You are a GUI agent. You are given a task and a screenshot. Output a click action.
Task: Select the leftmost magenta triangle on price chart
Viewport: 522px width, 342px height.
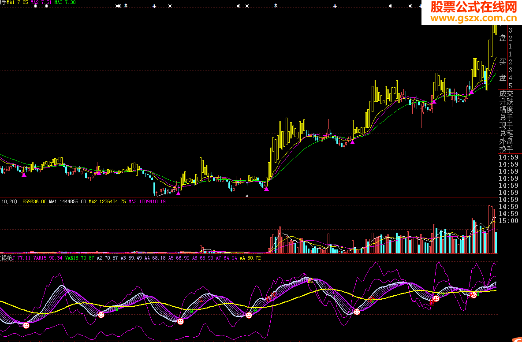pos(24,175)
